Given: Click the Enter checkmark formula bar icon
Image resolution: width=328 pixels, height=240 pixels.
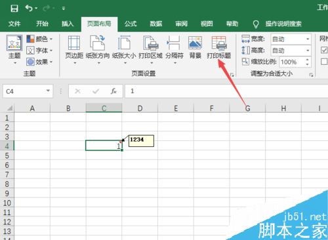Looking at the screenshot, I should coord(96,91).
